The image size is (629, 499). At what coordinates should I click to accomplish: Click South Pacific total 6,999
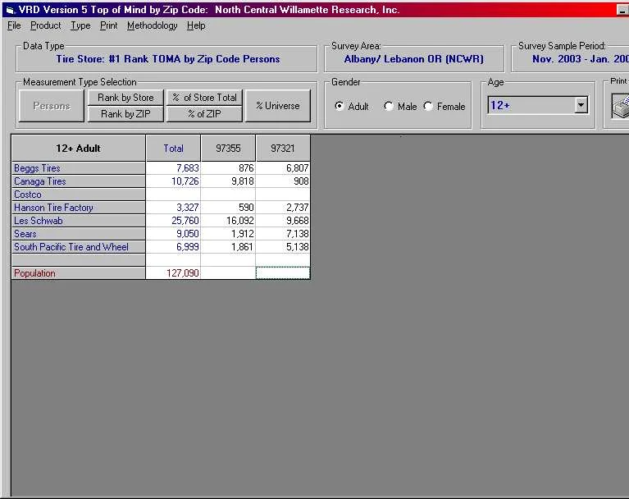[x=173, y=247]
